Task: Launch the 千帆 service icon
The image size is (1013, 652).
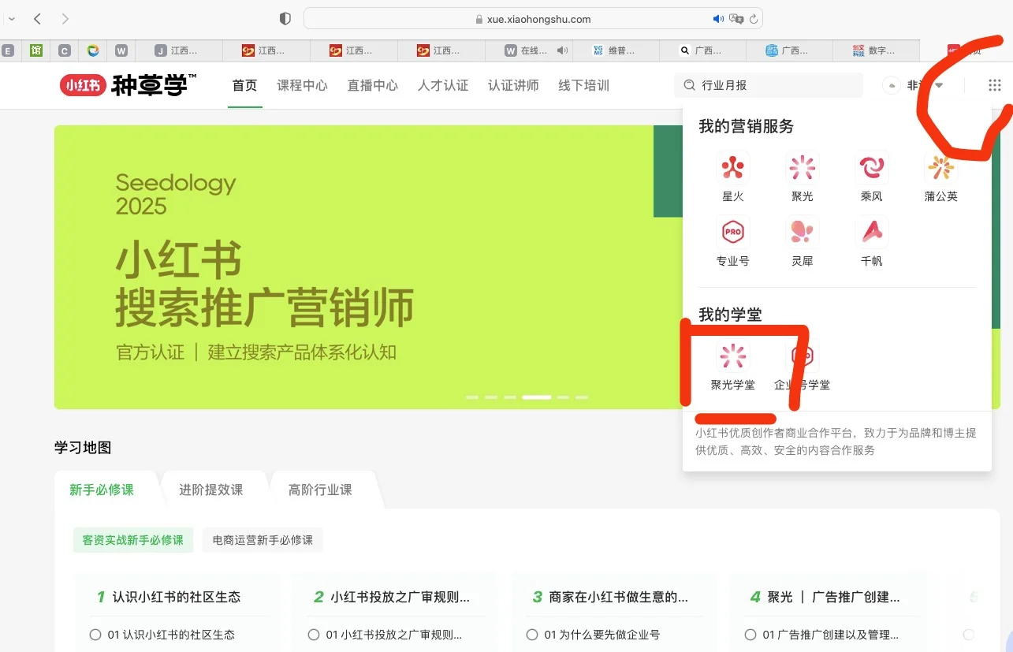Action: tap(872, 233)
